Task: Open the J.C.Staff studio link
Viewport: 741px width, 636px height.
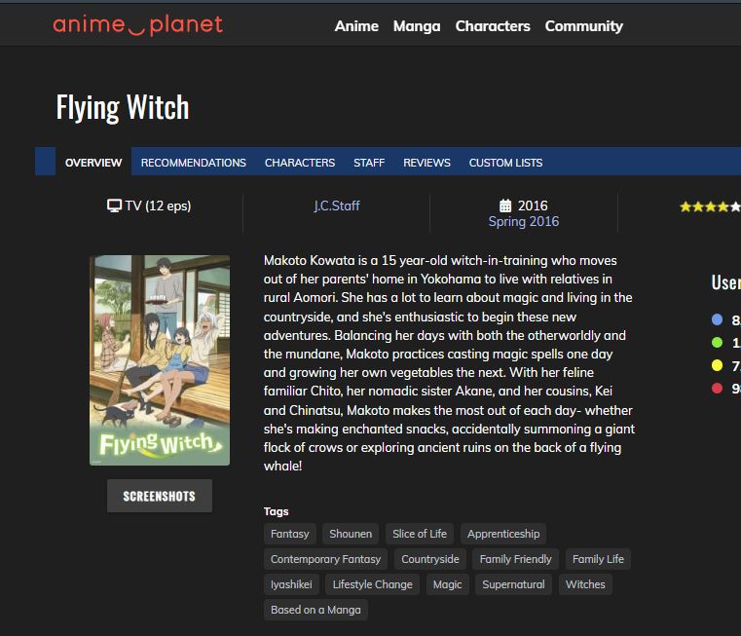Action: 337,206
